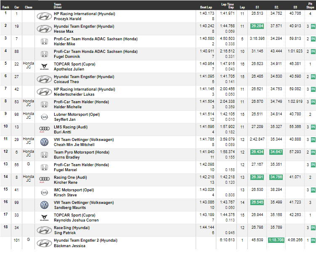Select team Racing One (Audi)
The height and width of the screenshot is (253, 316).
click(x=70, y=177)
